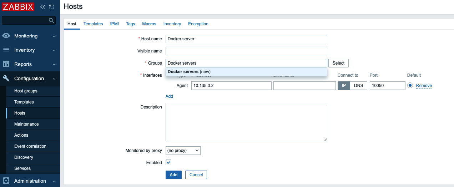The height and width of the screenshot is (187, 454).
Task: Choose DNS connect-to option
Action: point(358,86)
